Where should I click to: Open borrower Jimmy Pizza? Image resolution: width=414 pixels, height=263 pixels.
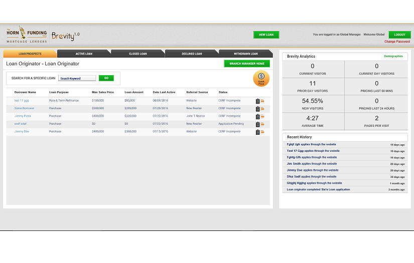point(23,116)
